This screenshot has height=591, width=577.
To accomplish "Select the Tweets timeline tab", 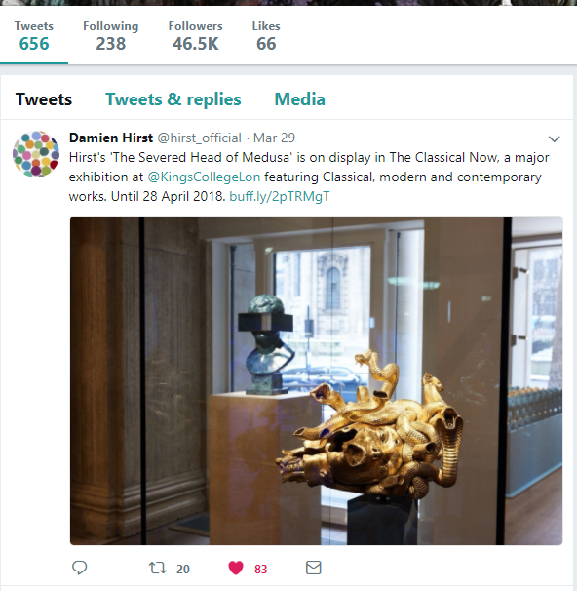I will point(44,99).
